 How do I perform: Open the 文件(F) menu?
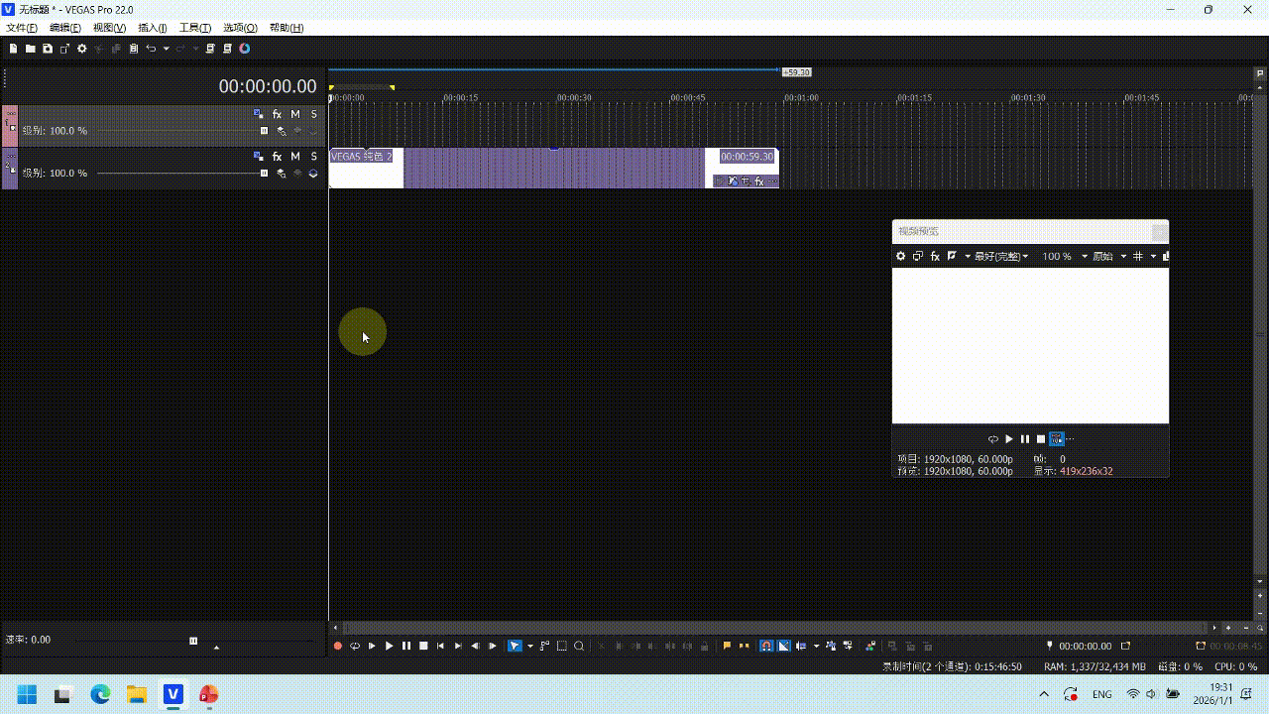click(x=22, y=28)
